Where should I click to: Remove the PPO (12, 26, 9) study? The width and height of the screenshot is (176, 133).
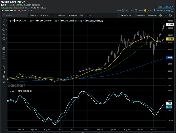[10, 91]
